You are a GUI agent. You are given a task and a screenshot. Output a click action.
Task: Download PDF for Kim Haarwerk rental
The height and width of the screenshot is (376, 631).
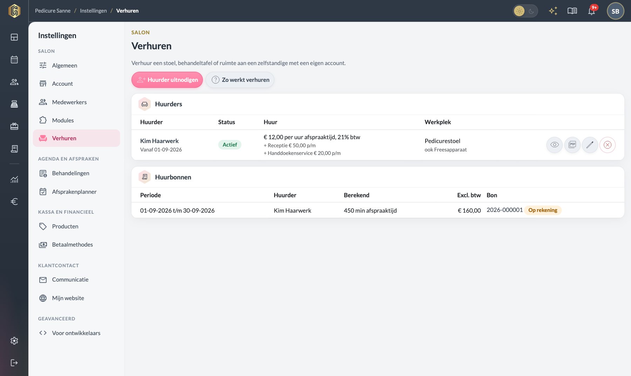click(572, 145)
